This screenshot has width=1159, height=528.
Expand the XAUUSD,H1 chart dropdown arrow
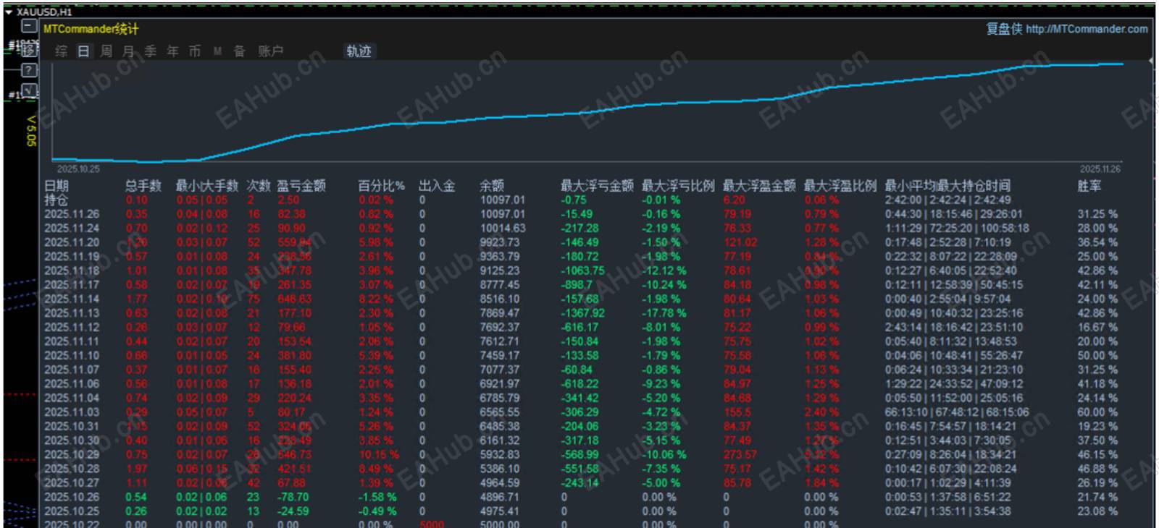[x=9, y=12]
